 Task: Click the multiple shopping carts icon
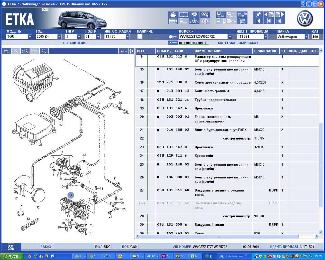242,14
